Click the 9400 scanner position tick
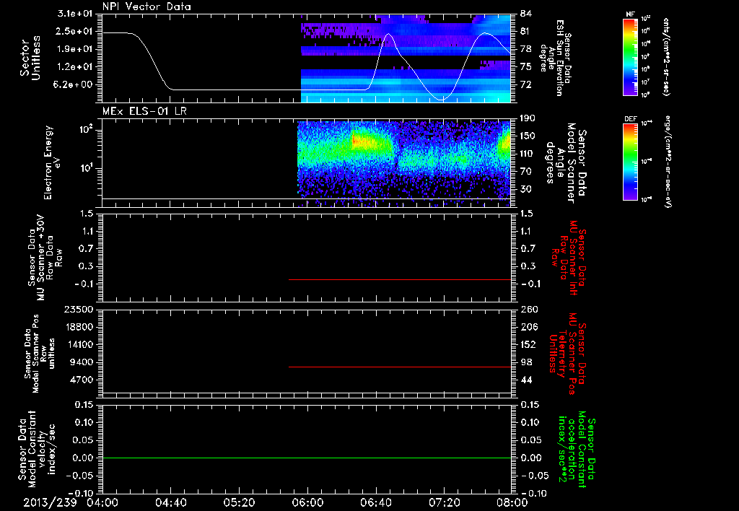This screenshot has height=511, width=739. tap(81, 362)
